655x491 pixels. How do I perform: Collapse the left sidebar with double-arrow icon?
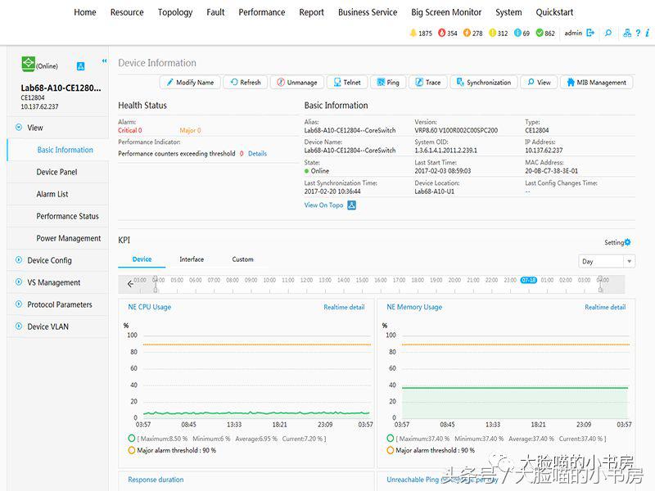click(104, 61)
